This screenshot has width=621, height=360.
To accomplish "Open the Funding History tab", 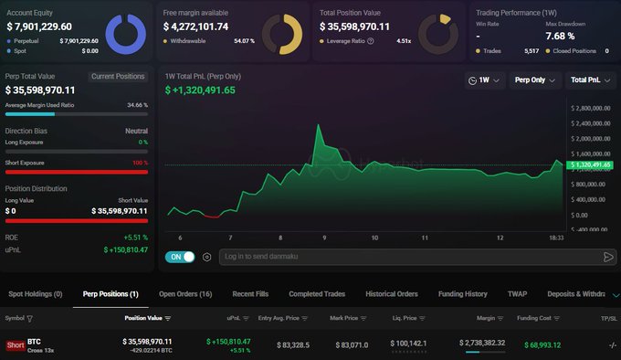I will (x=463, y=294).
